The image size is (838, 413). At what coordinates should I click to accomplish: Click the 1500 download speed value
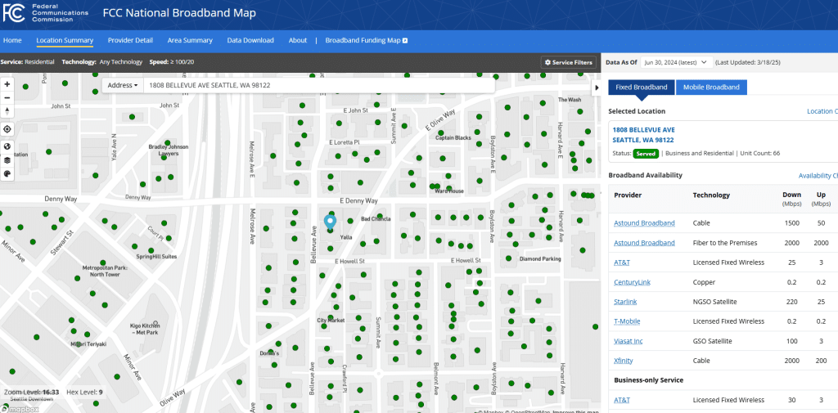791,222
